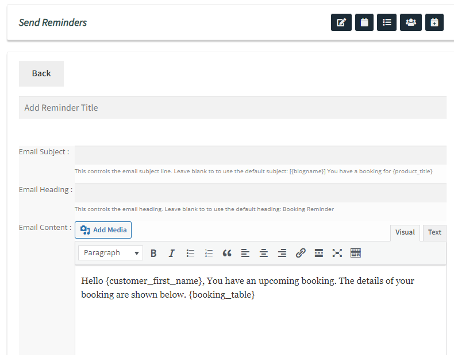Click inside the email content editor text
Viewport: 454px width, 355px height.
tap(248, 288)
